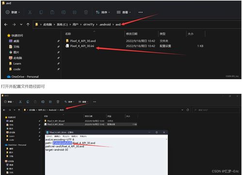
Task: Open the first menu in Notepad menu bar
Action: (49, 136)
